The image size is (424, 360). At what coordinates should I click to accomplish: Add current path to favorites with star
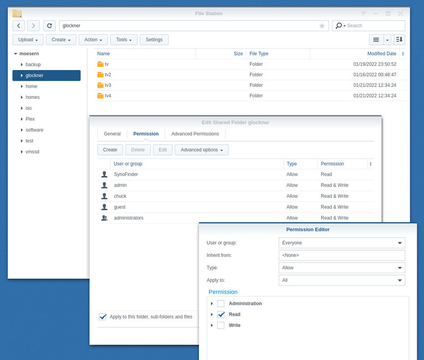tap(322, 25)
